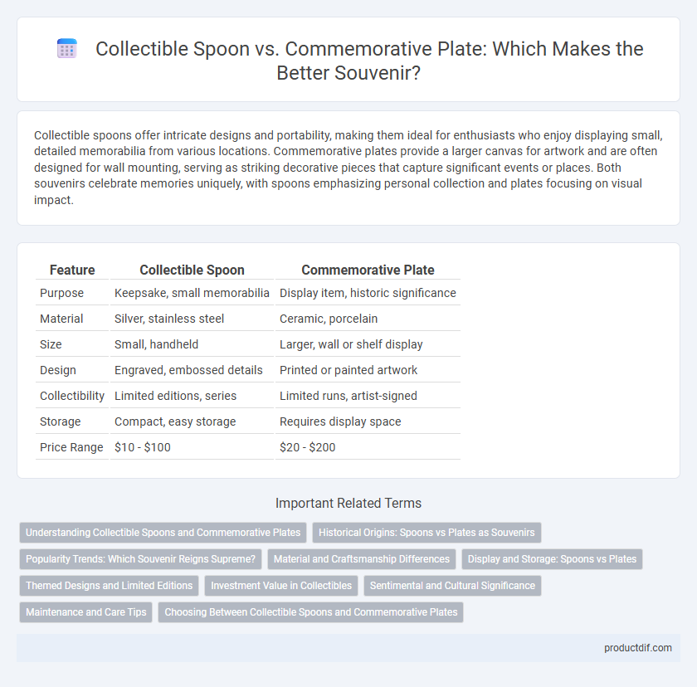This screenshot has width=697, height=687.
Task: Select Investment Value in Collectibles tag
Action: click(x=281, y=586)
